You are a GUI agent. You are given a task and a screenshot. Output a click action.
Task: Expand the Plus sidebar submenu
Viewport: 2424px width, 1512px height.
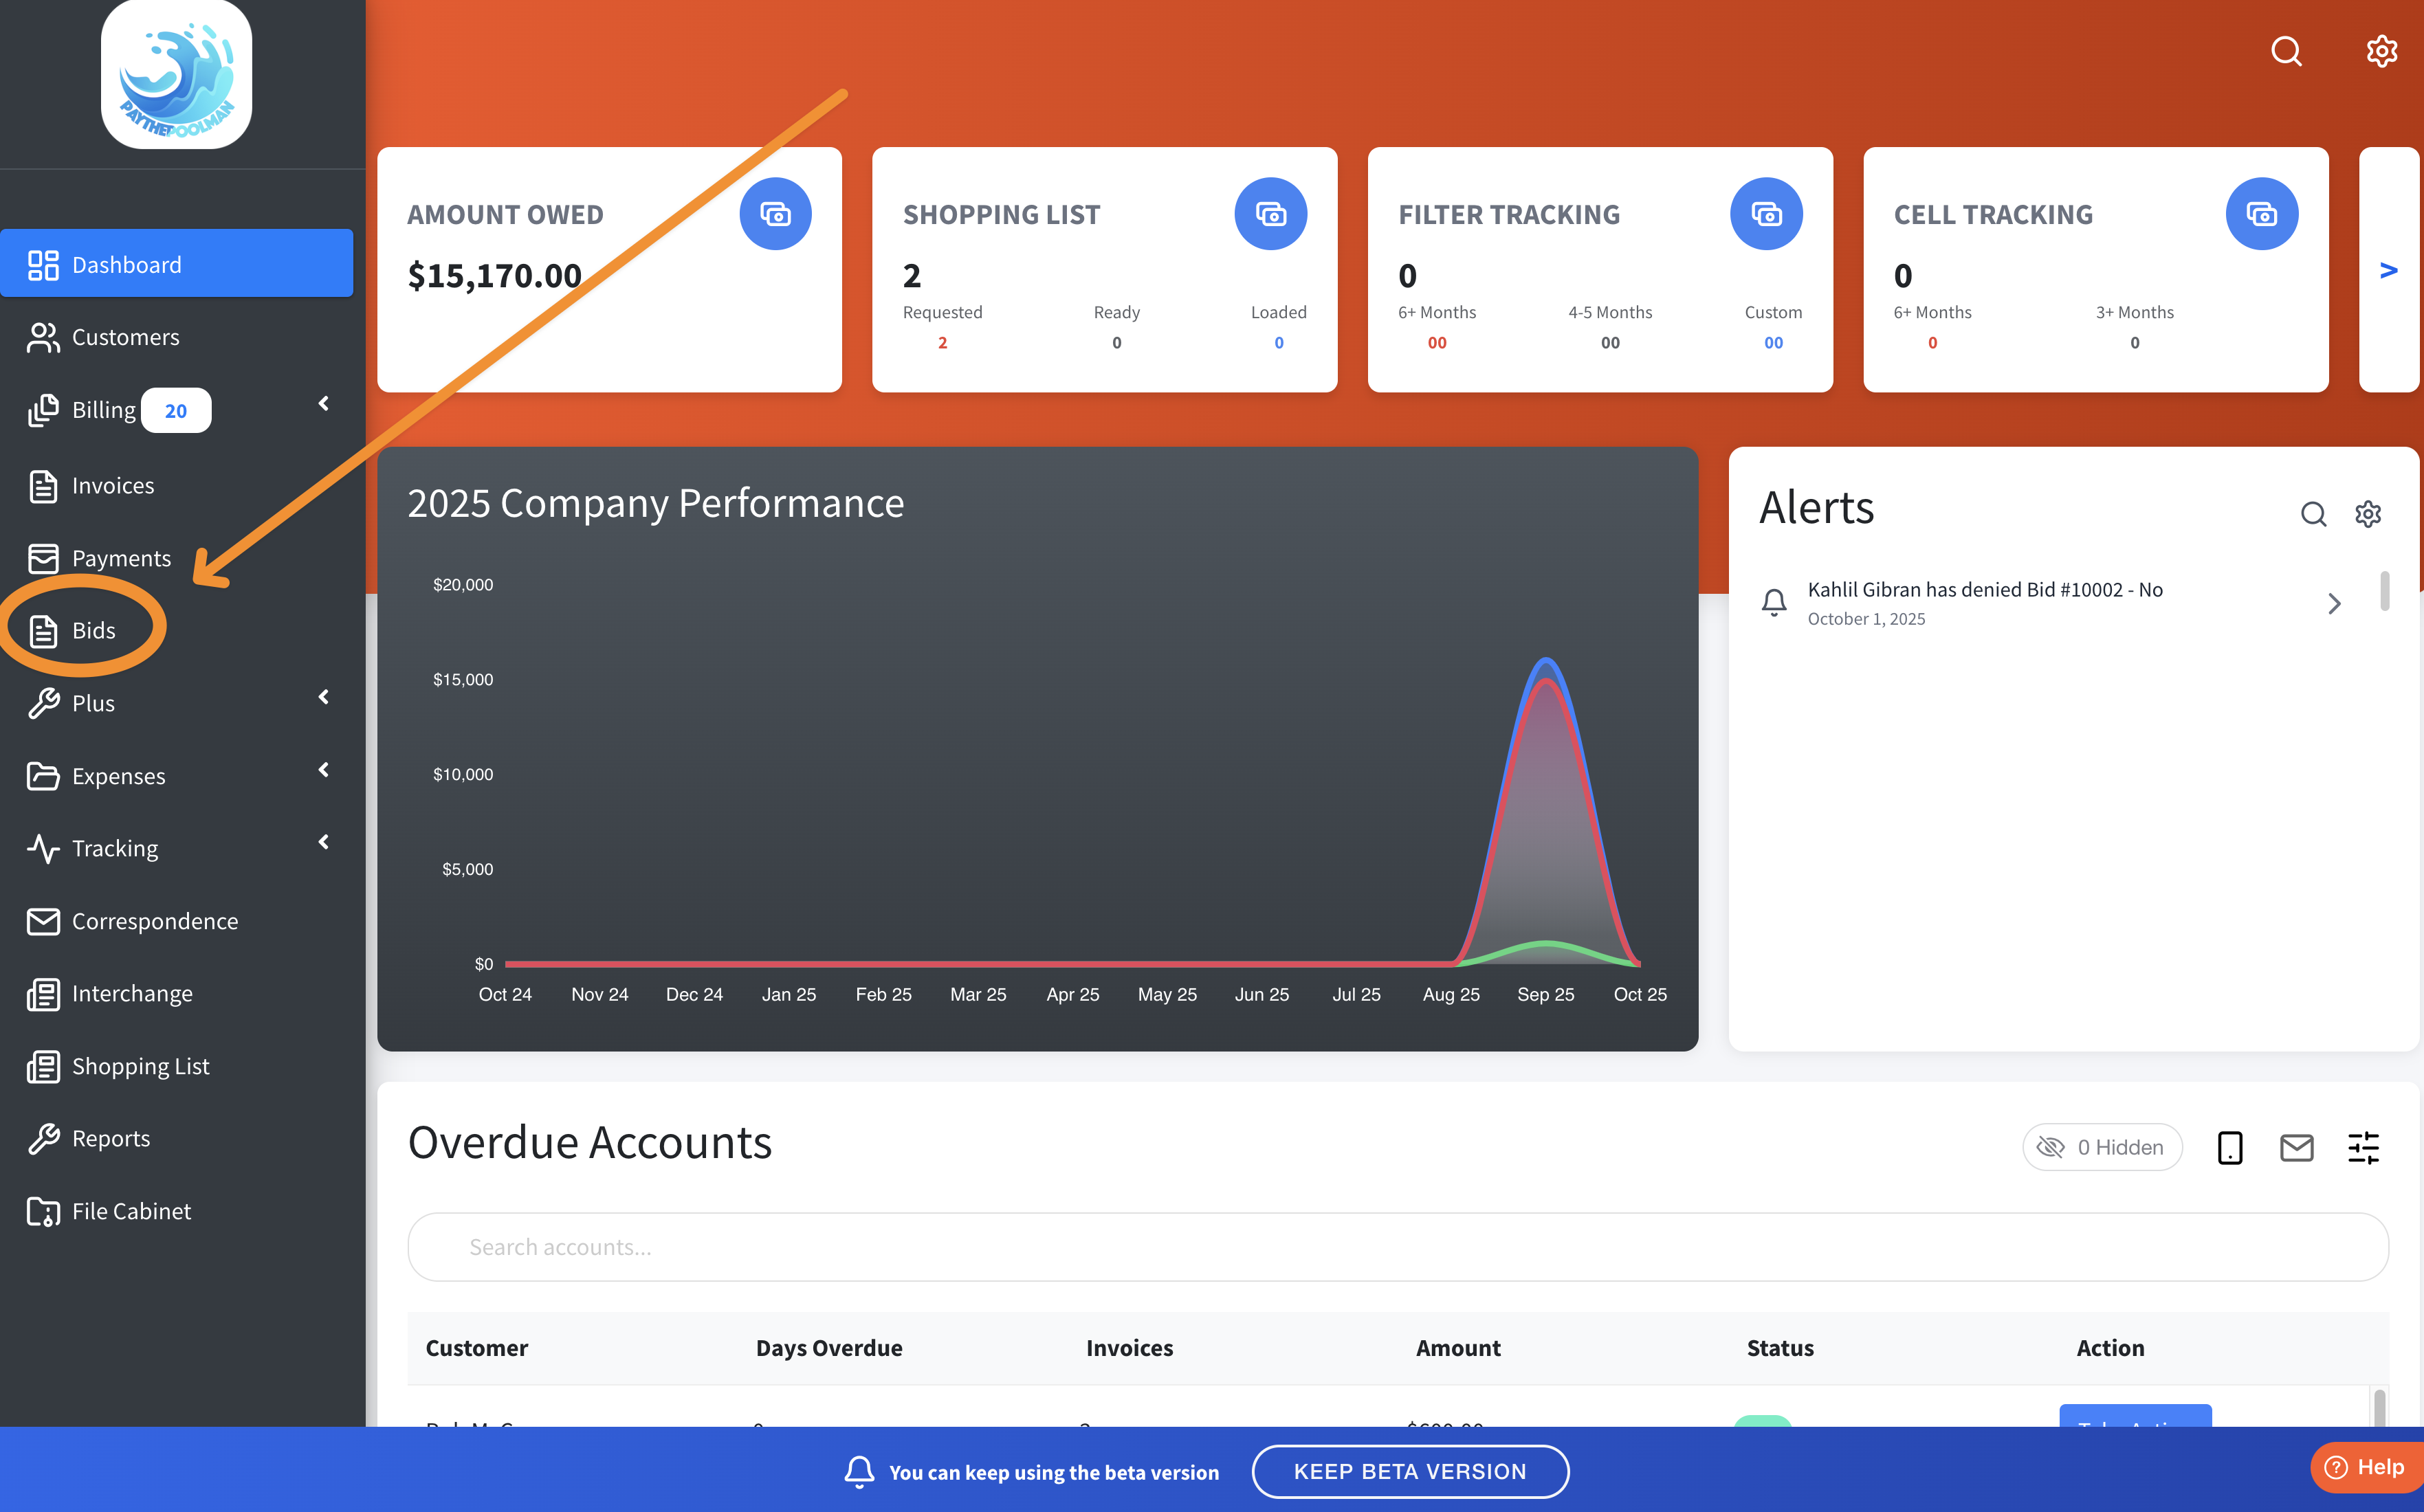click(323, 697)
